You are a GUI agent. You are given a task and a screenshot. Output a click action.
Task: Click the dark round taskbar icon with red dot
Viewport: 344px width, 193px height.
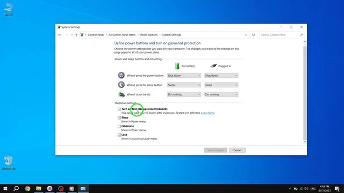click(61, 188)
